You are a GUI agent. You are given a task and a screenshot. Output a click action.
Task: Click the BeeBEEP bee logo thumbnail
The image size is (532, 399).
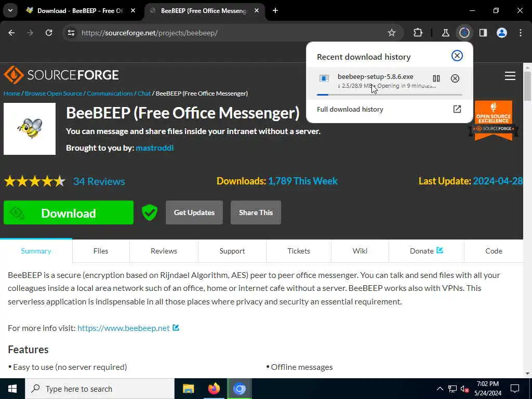click(x=30, y=129)
